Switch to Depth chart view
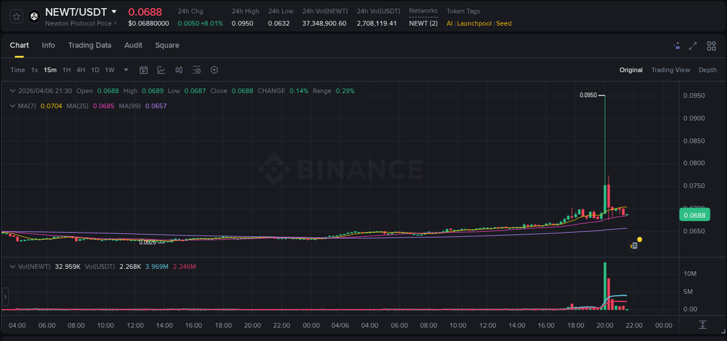 708,70
